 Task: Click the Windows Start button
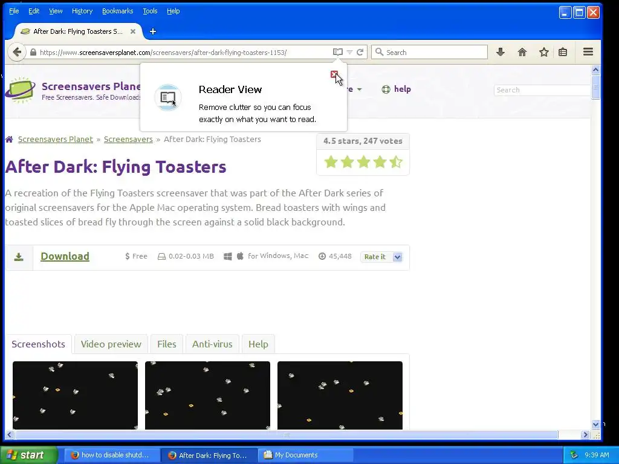(x=28, y=455)
